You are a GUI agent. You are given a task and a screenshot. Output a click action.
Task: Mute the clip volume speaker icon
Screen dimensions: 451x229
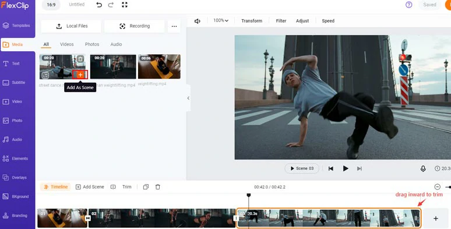click(x=198, y=21)
